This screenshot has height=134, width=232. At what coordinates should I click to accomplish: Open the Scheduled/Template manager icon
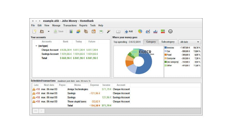click(94, 31)
